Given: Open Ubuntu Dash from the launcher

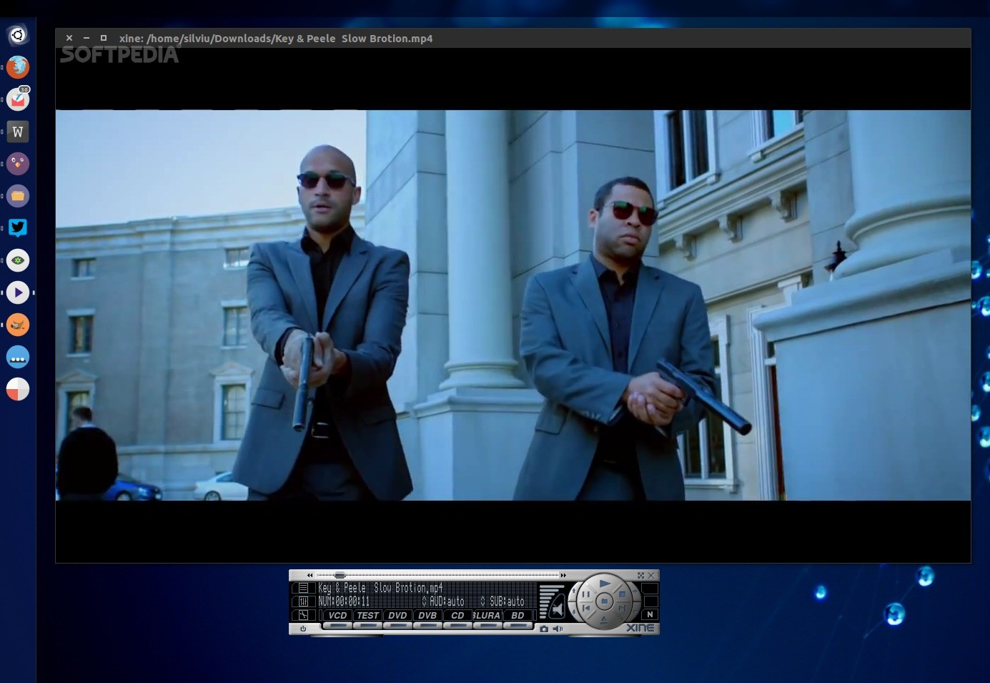Looking at the screenshot, I should point(18,34).
